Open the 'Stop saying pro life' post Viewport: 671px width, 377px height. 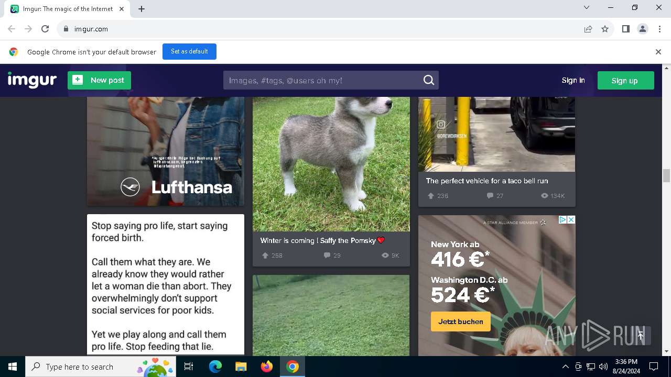point(166,284)
